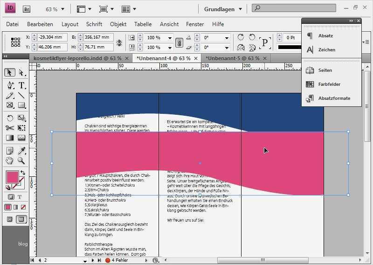
Task: Apply solid color button in toolbox
Action: coord(8,207)
